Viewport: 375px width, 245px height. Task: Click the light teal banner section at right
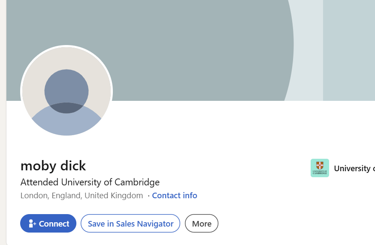click(x=349, y=50)
